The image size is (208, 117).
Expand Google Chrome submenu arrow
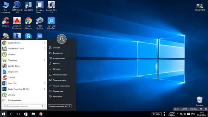coord(45,43)
